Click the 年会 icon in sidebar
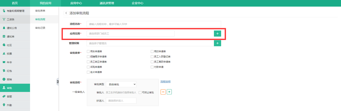The height and width of the screenshot is (111, 341). (x=4, y=62)
